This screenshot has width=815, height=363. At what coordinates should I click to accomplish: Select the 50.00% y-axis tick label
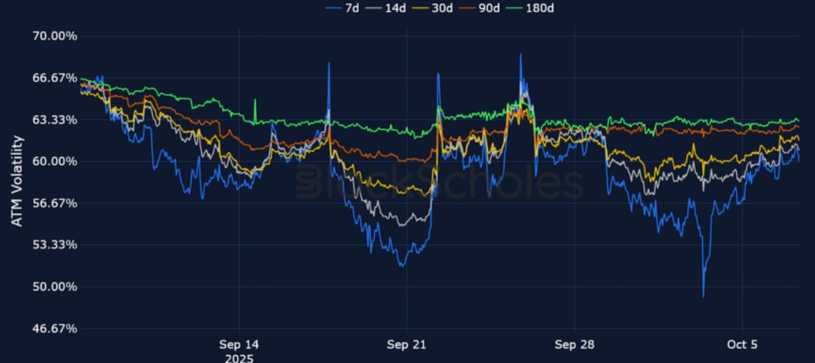click(54, 287)
